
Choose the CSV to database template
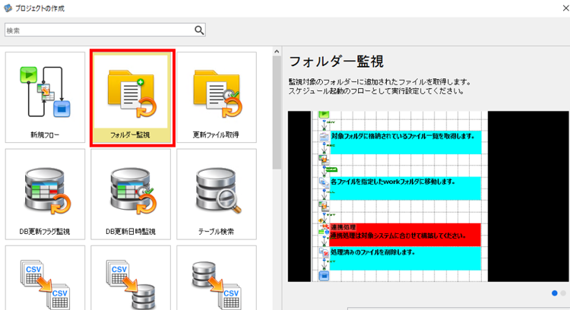131,277
